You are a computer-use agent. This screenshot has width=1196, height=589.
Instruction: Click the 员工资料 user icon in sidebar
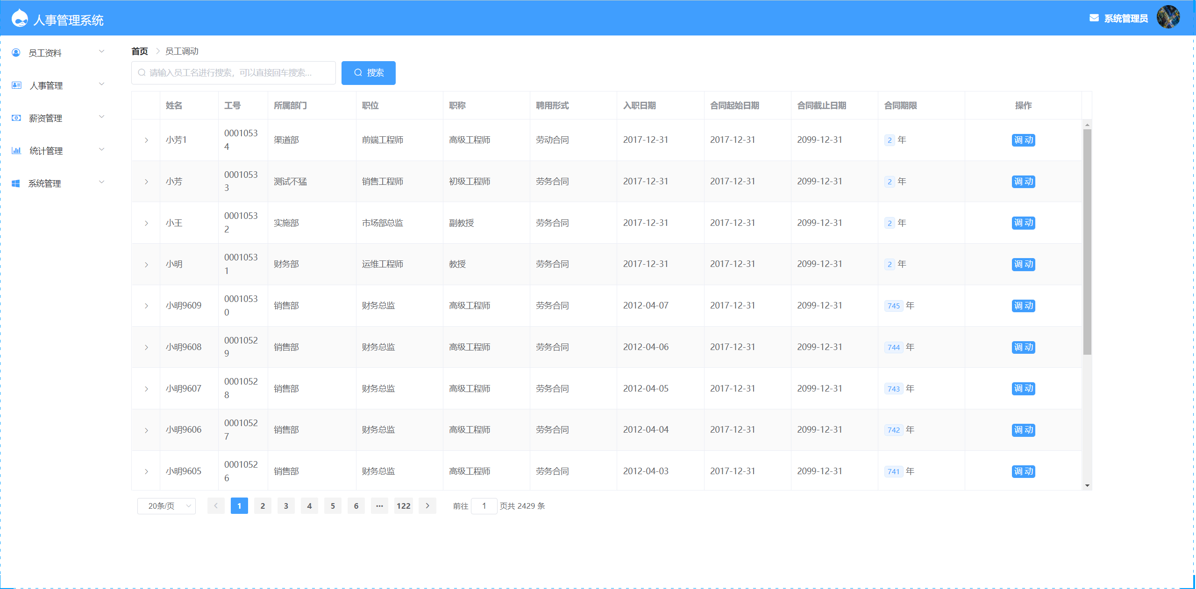click(x=16, y=53)
